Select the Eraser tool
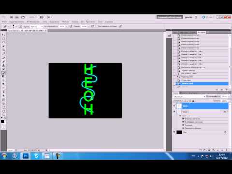The width and height of the screenshot is (232, 174). tap(3, 73)
